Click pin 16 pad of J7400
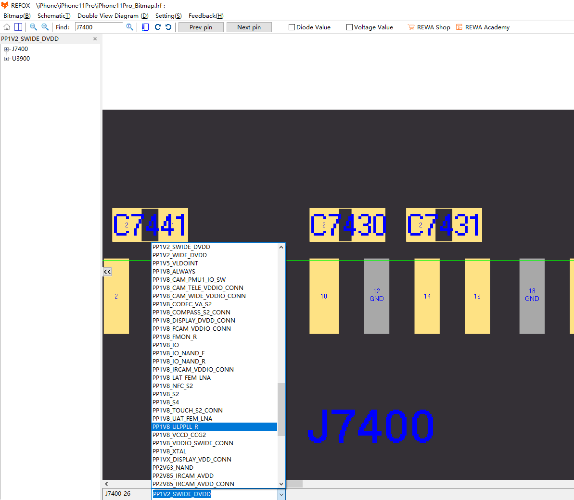The image size is (574, 500). click(x=477, y=296)
